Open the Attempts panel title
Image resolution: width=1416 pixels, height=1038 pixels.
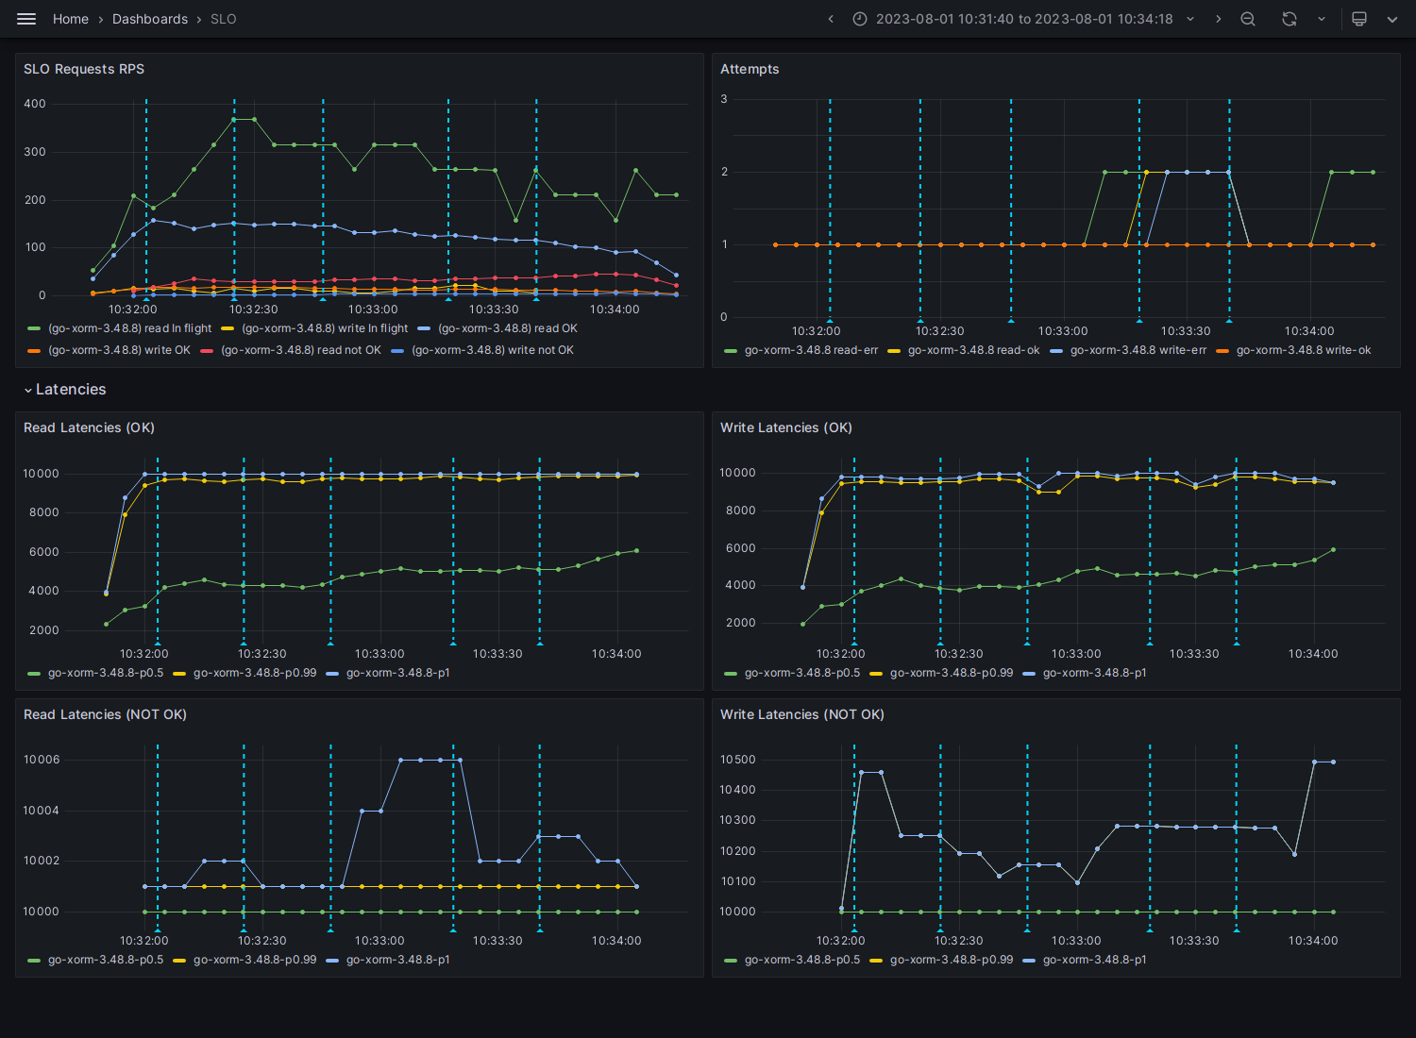click(x=750, y=69)
